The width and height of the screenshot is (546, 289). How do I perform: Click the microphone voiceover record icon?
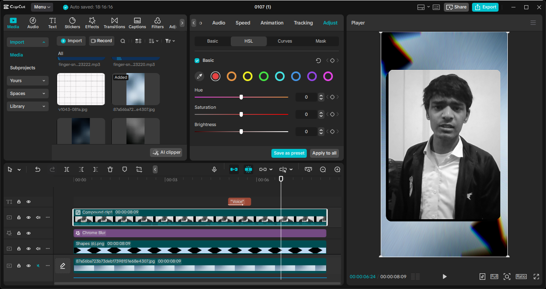[214, 169]
